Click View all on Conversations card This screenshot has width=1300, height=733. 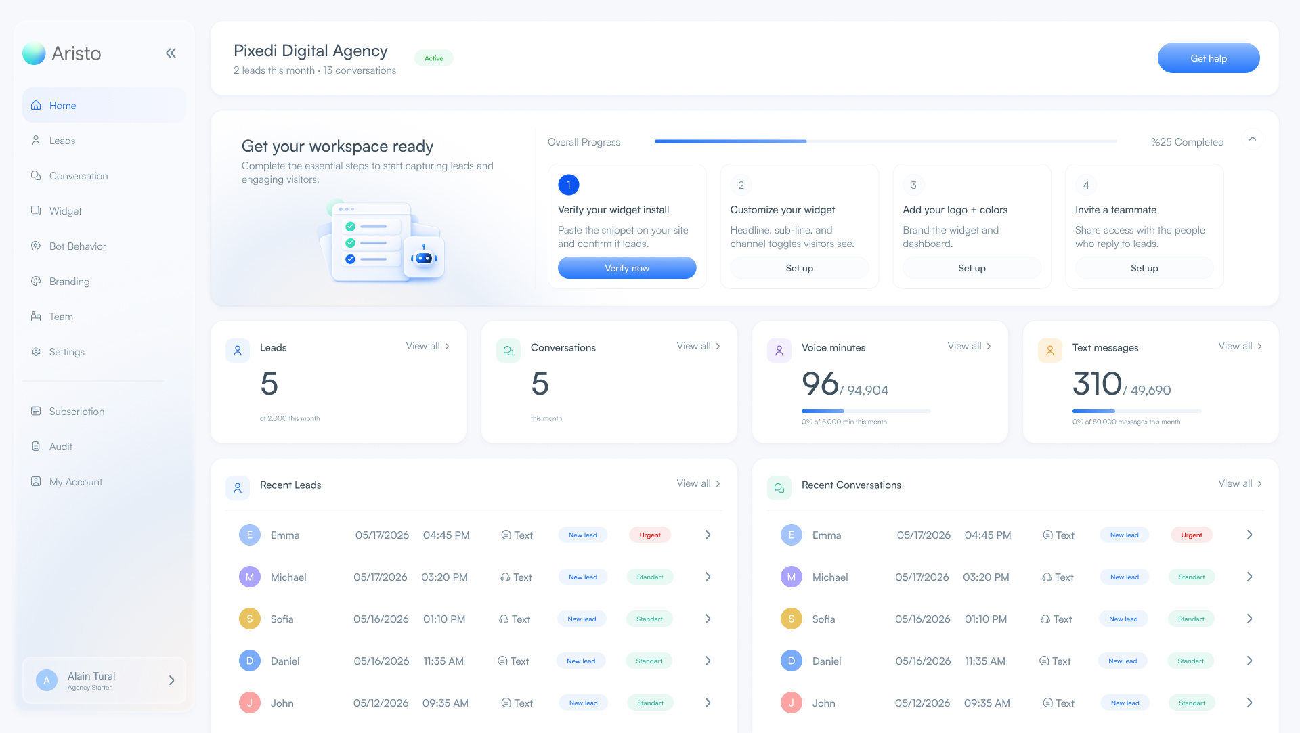click(x=699, y=346)
